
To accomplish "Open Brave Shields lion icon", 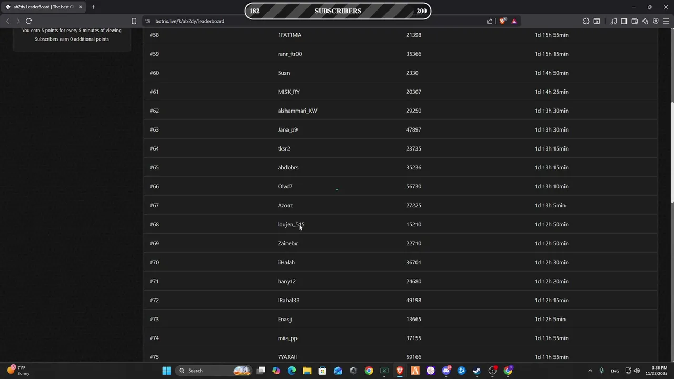I will pos(503,21).
